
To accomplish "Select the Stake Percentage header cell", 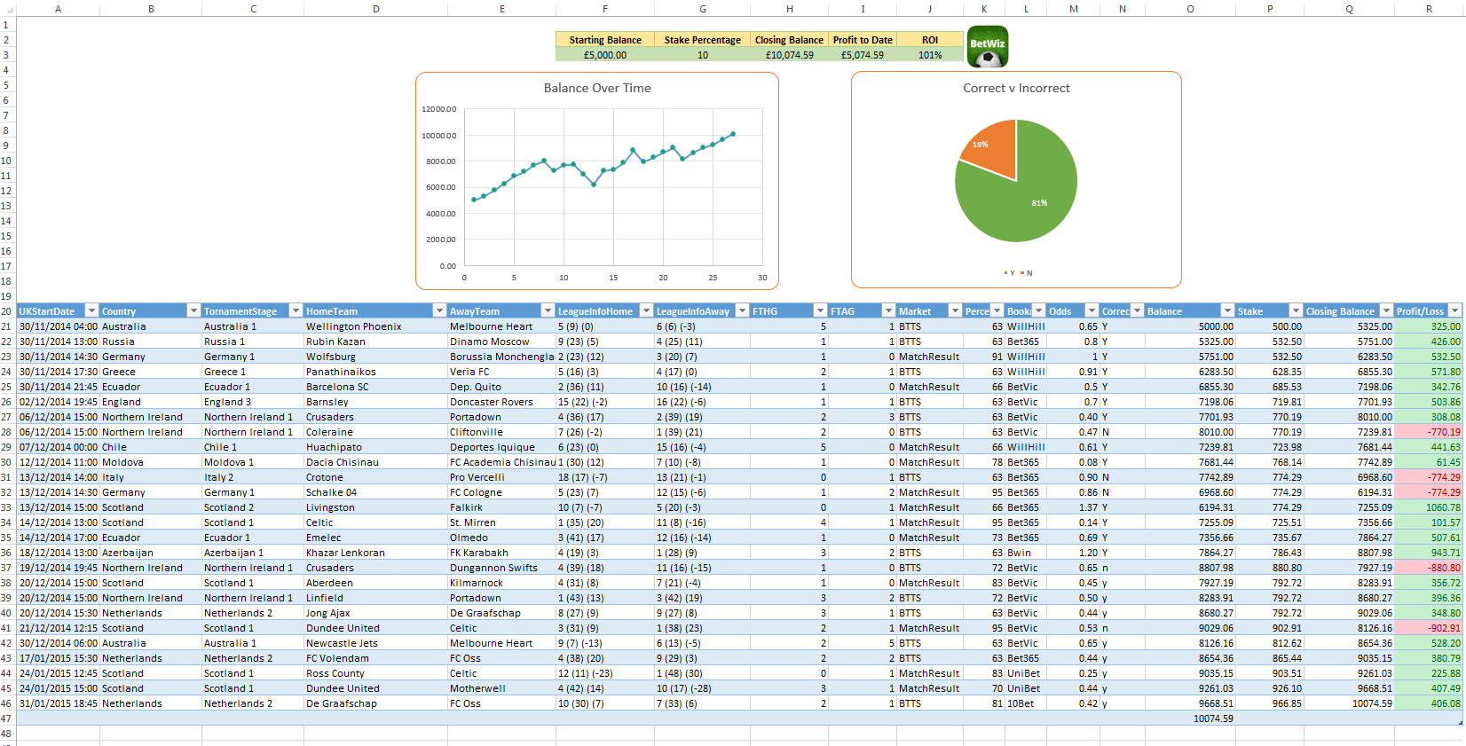I will tap(703, 40).
